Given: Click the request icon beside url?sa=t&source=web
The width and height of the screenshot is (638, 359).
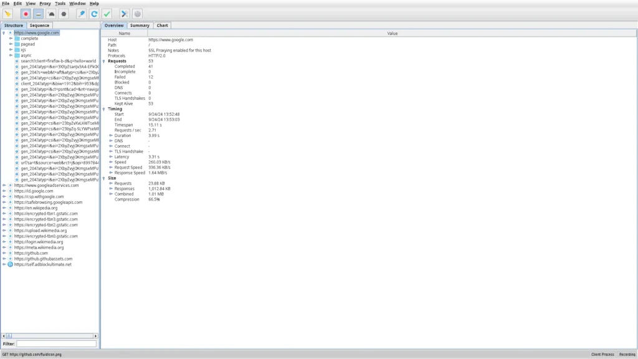Looking at the screenshot, I should click(17, 163).
